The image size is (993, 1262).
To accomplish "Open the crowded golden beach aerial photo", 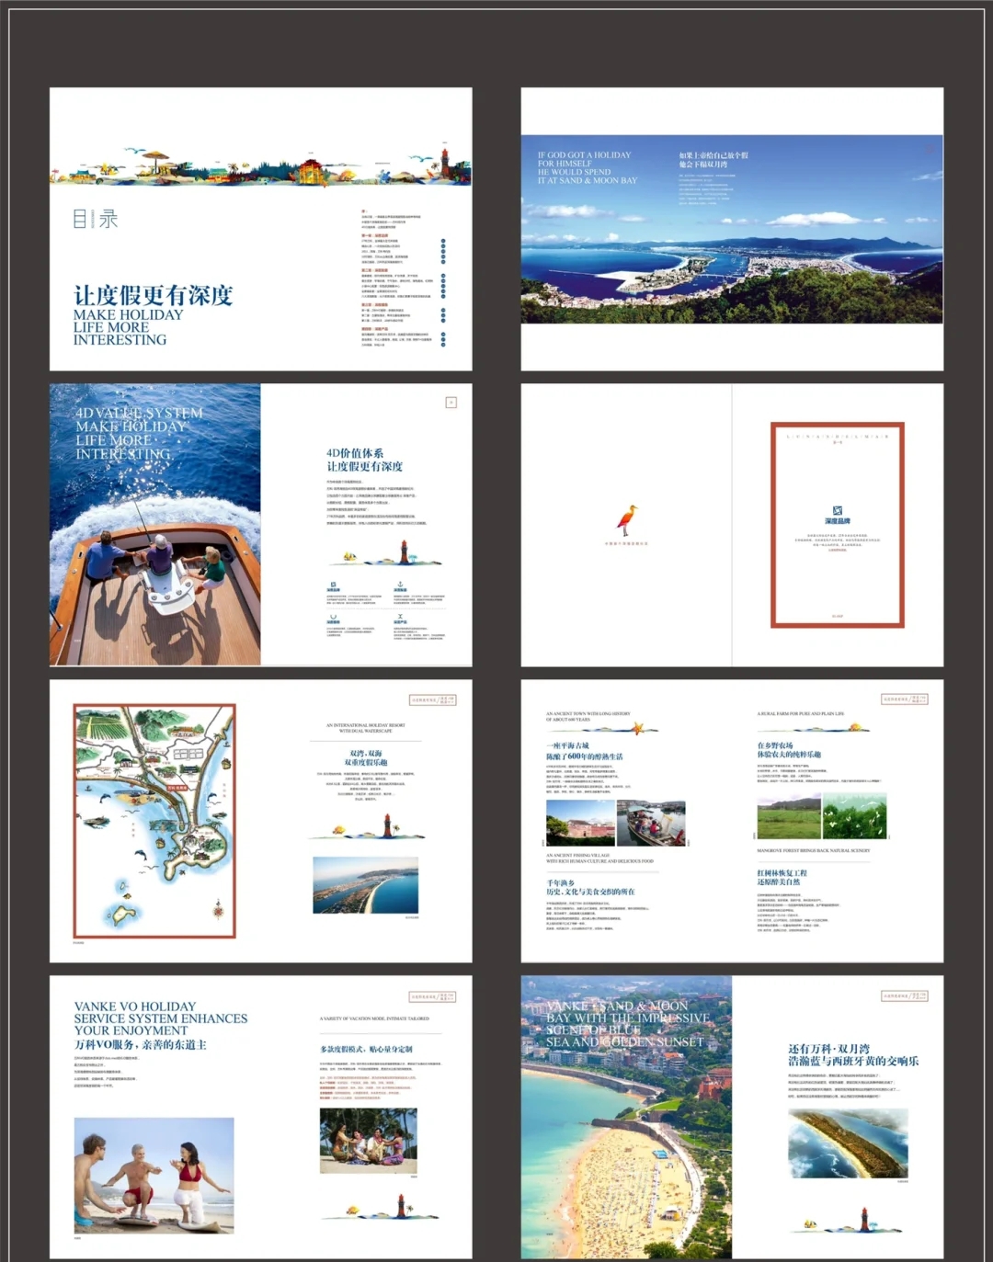I will 626,1118.
